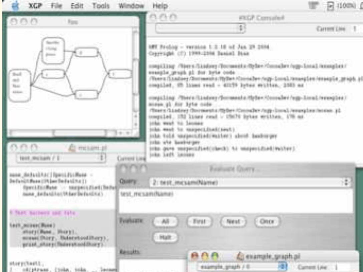
Task: Click the display status icon in menu bar
Action: [x=312, y=6]
